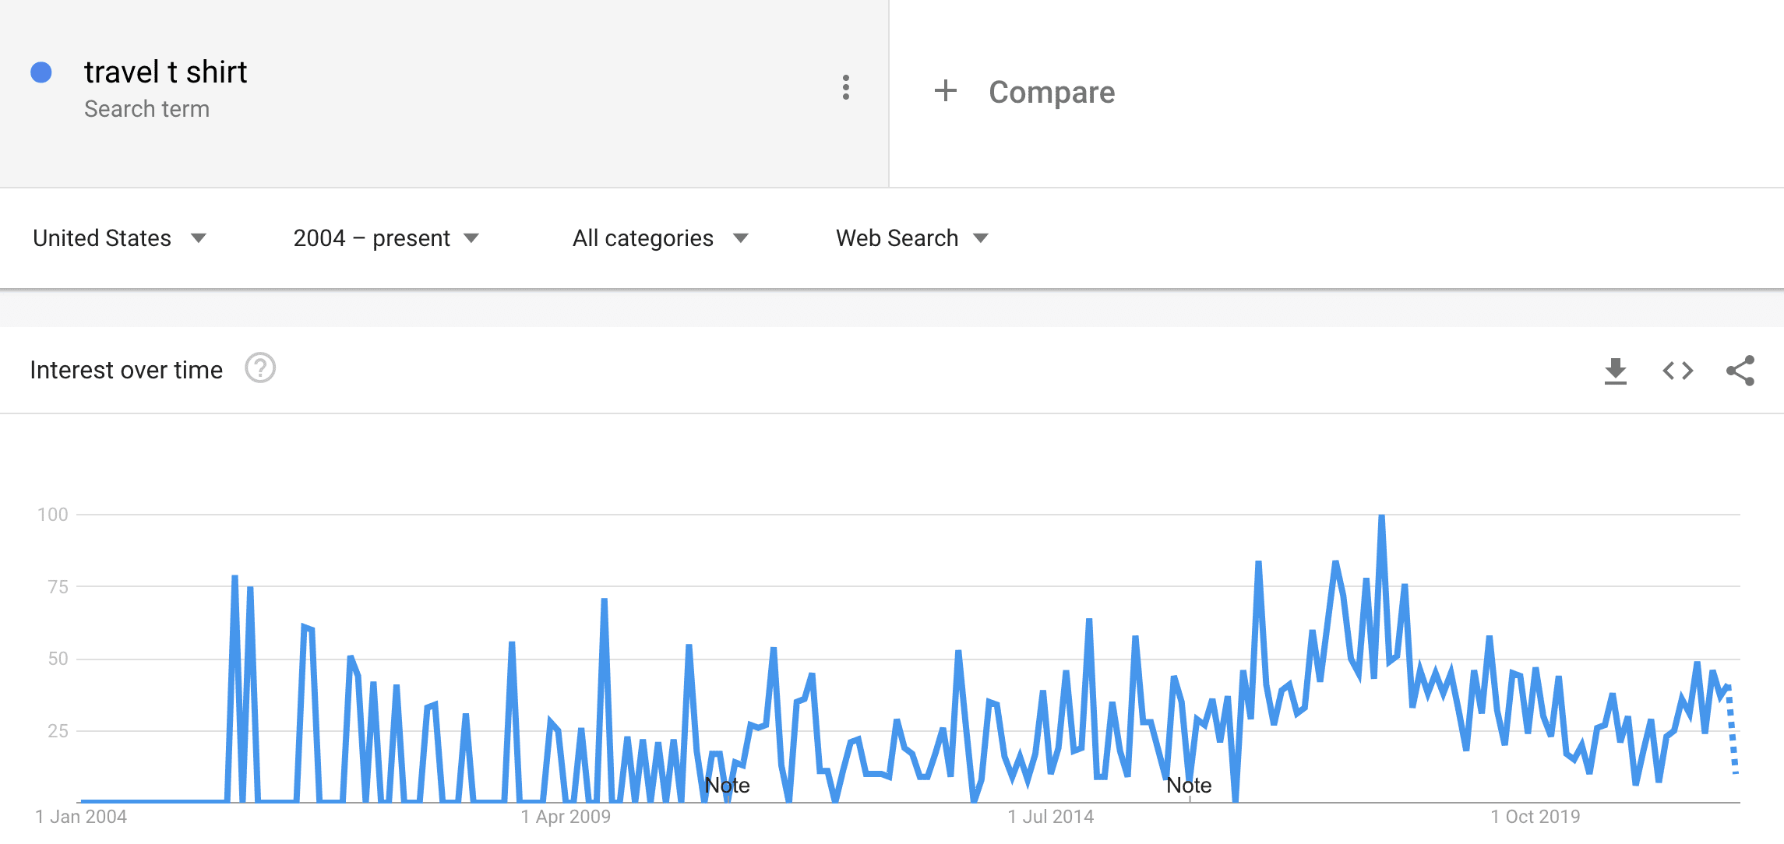Click the 1 Apr 2009 axis label

566,817
